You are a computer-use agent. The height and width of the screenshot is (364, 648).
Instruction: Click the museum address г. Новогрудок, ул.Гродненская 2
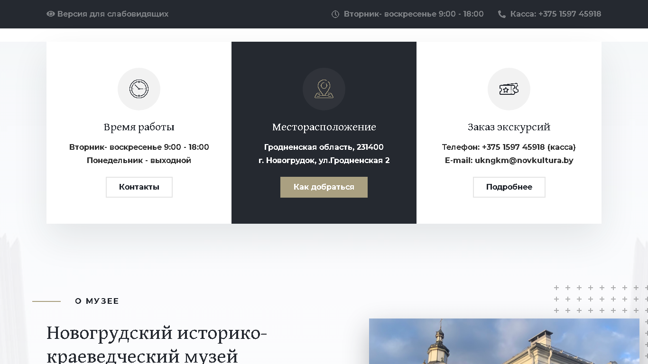click(x=324, y=160)
